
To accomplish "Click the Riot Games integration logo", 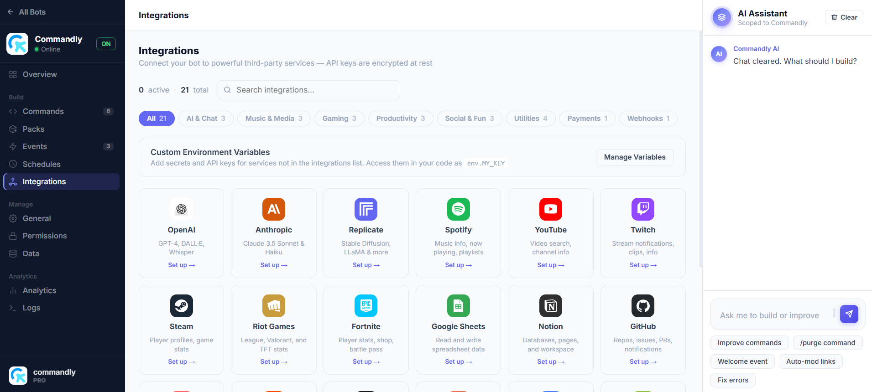I will (x=274, y=306).
